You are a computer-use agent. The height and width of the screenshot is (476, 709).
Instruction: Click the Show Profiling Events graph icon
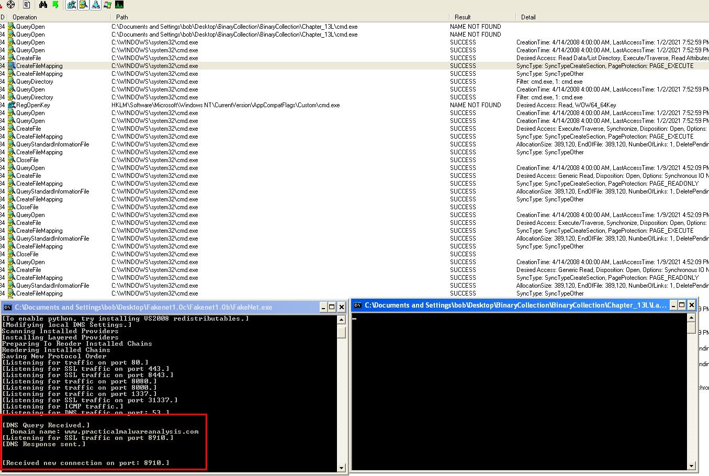119,5
